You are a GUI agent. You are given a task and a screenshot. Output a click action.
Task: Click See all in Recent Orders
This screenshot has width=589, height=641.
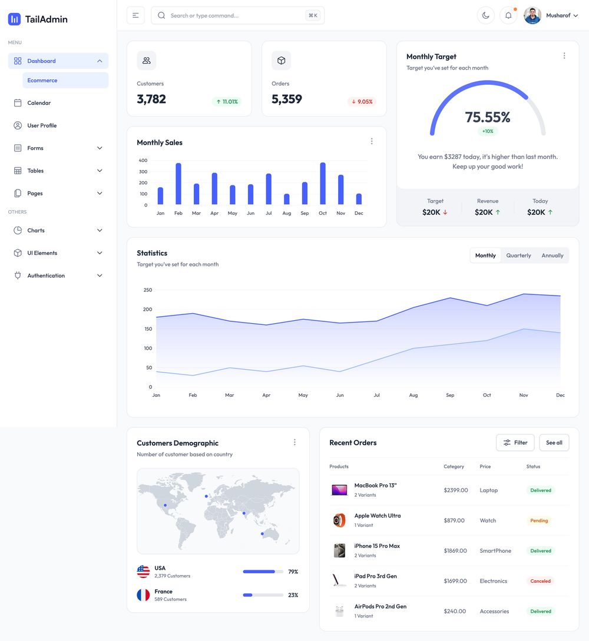[x=554, y=443]
